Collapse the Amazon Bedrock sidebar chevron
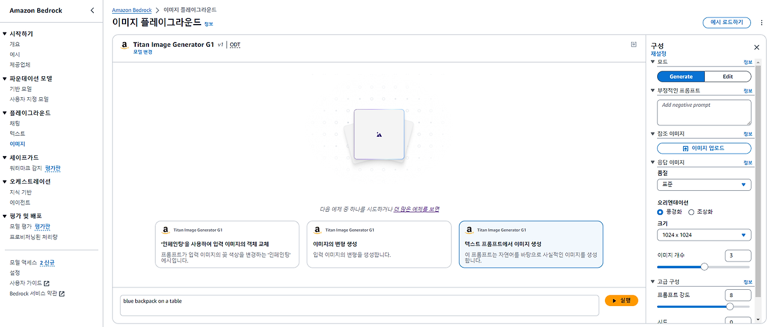This screenshot has width=769, height=327. [x=92, y=10]
